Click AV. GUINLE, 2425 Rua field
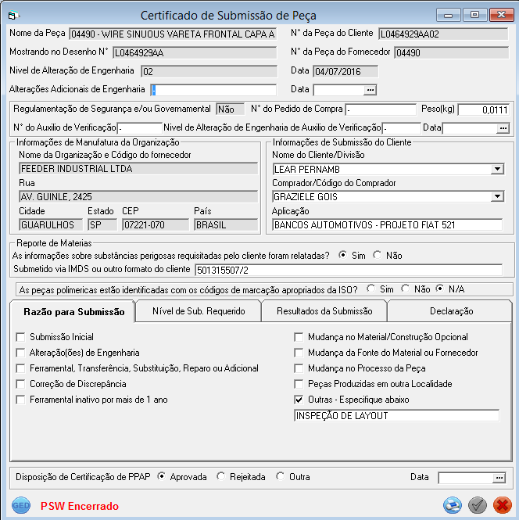The width and height of the screenshot is (519, 520). [138, 196]
